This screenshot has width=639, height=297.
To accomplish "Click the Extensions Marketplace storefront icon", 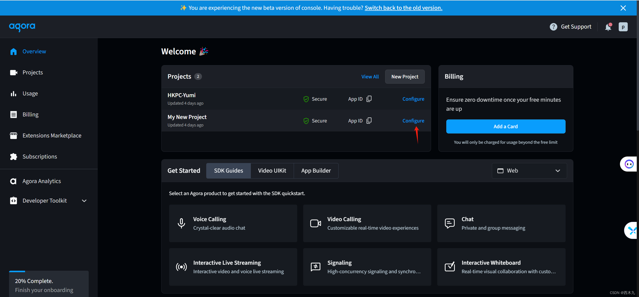I will [14, 135].
